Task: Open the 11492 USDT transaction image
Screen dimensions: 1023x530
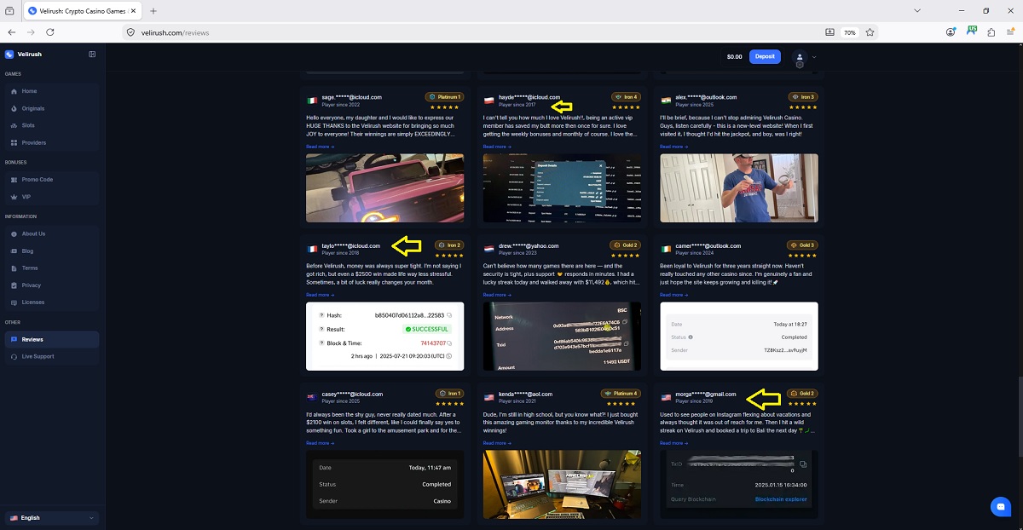Action: click(562, 336)
